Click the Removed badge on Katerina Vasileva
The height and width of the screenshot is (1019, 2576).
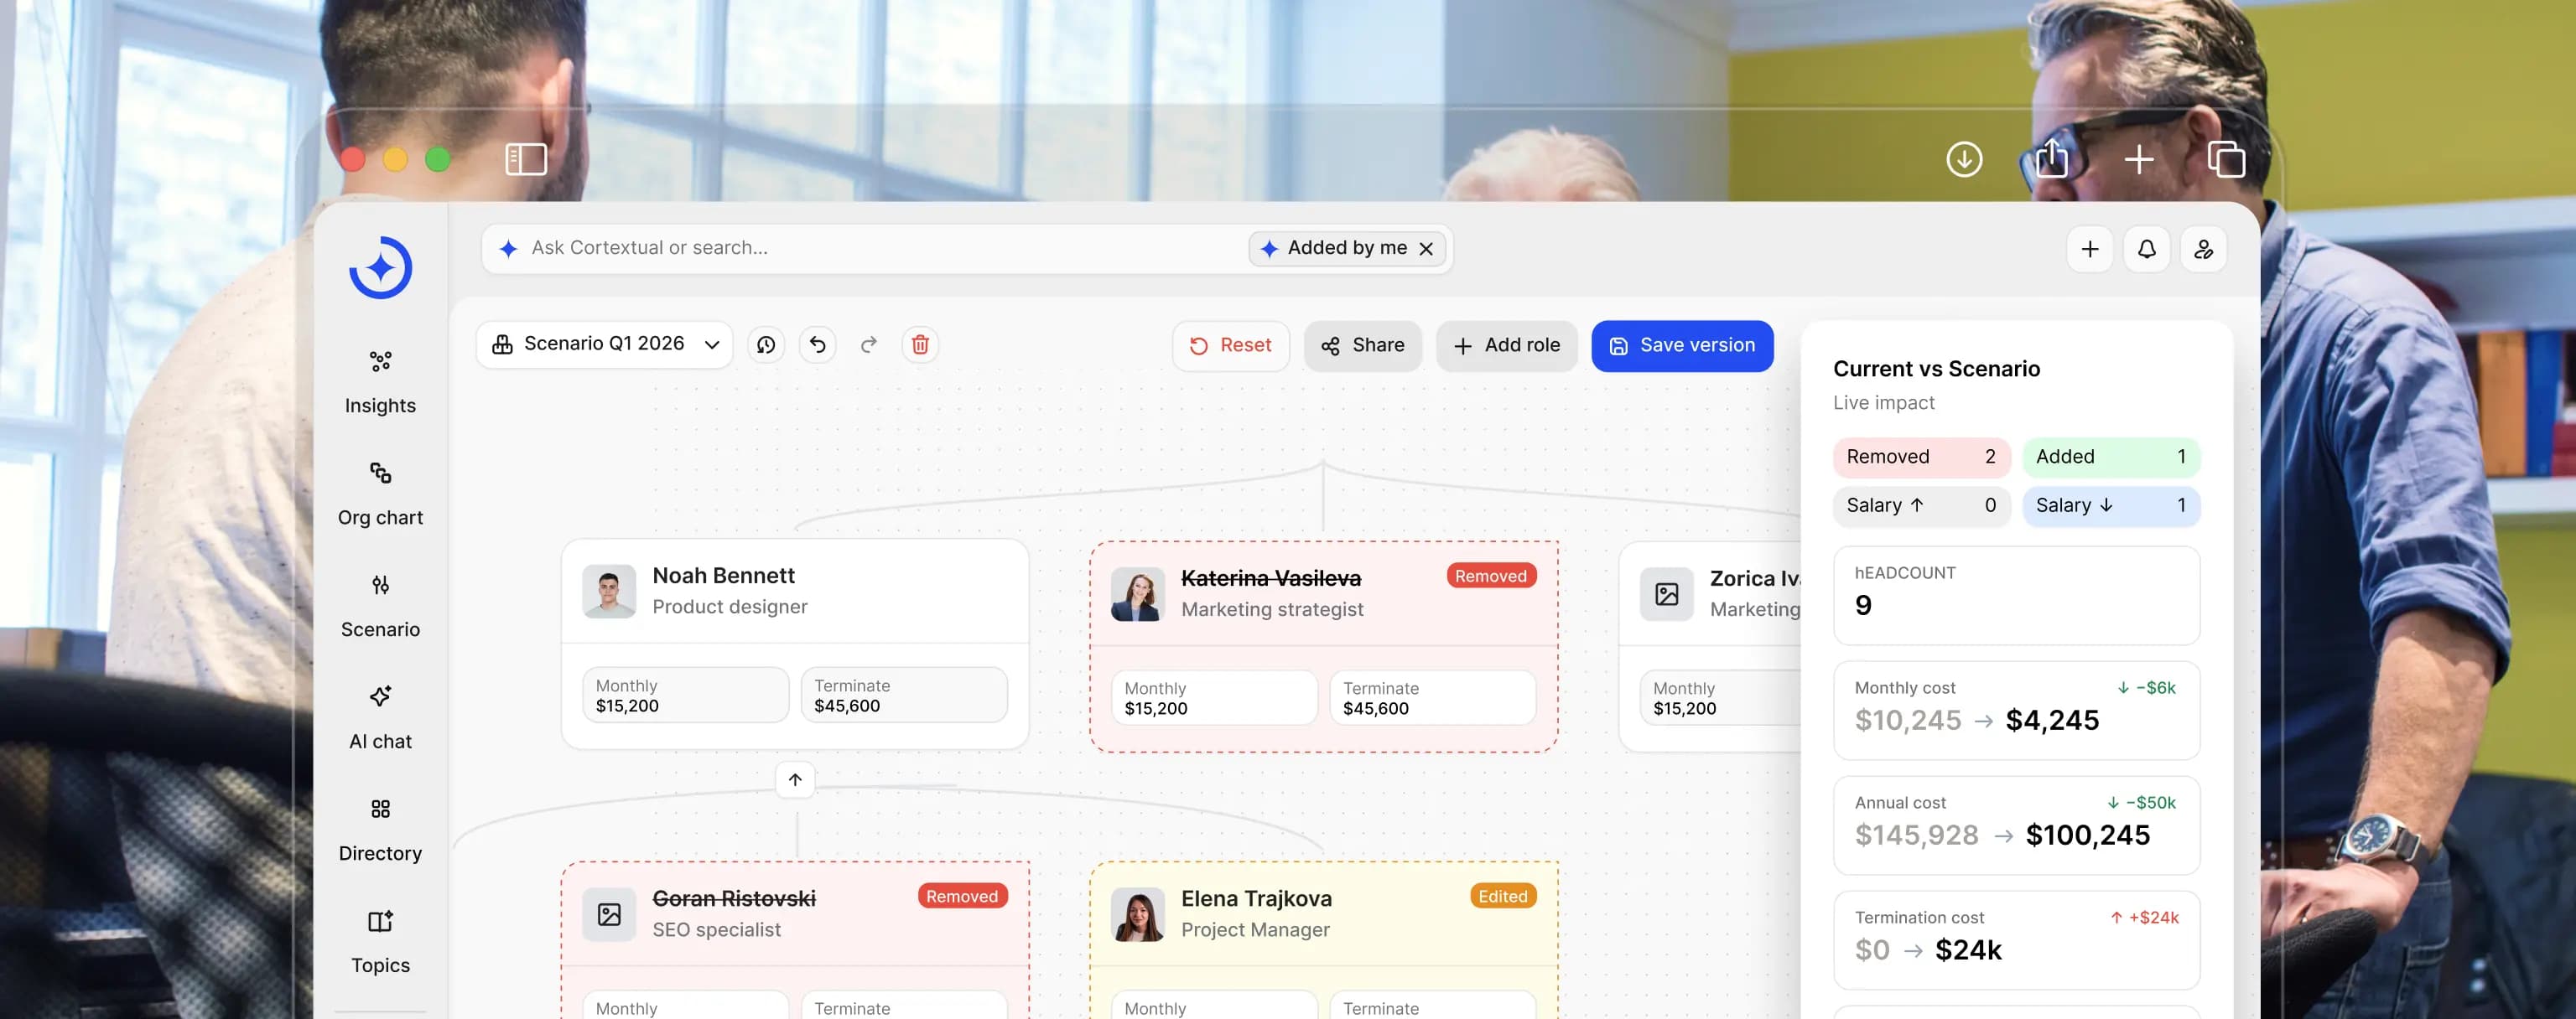[1490, 576]
